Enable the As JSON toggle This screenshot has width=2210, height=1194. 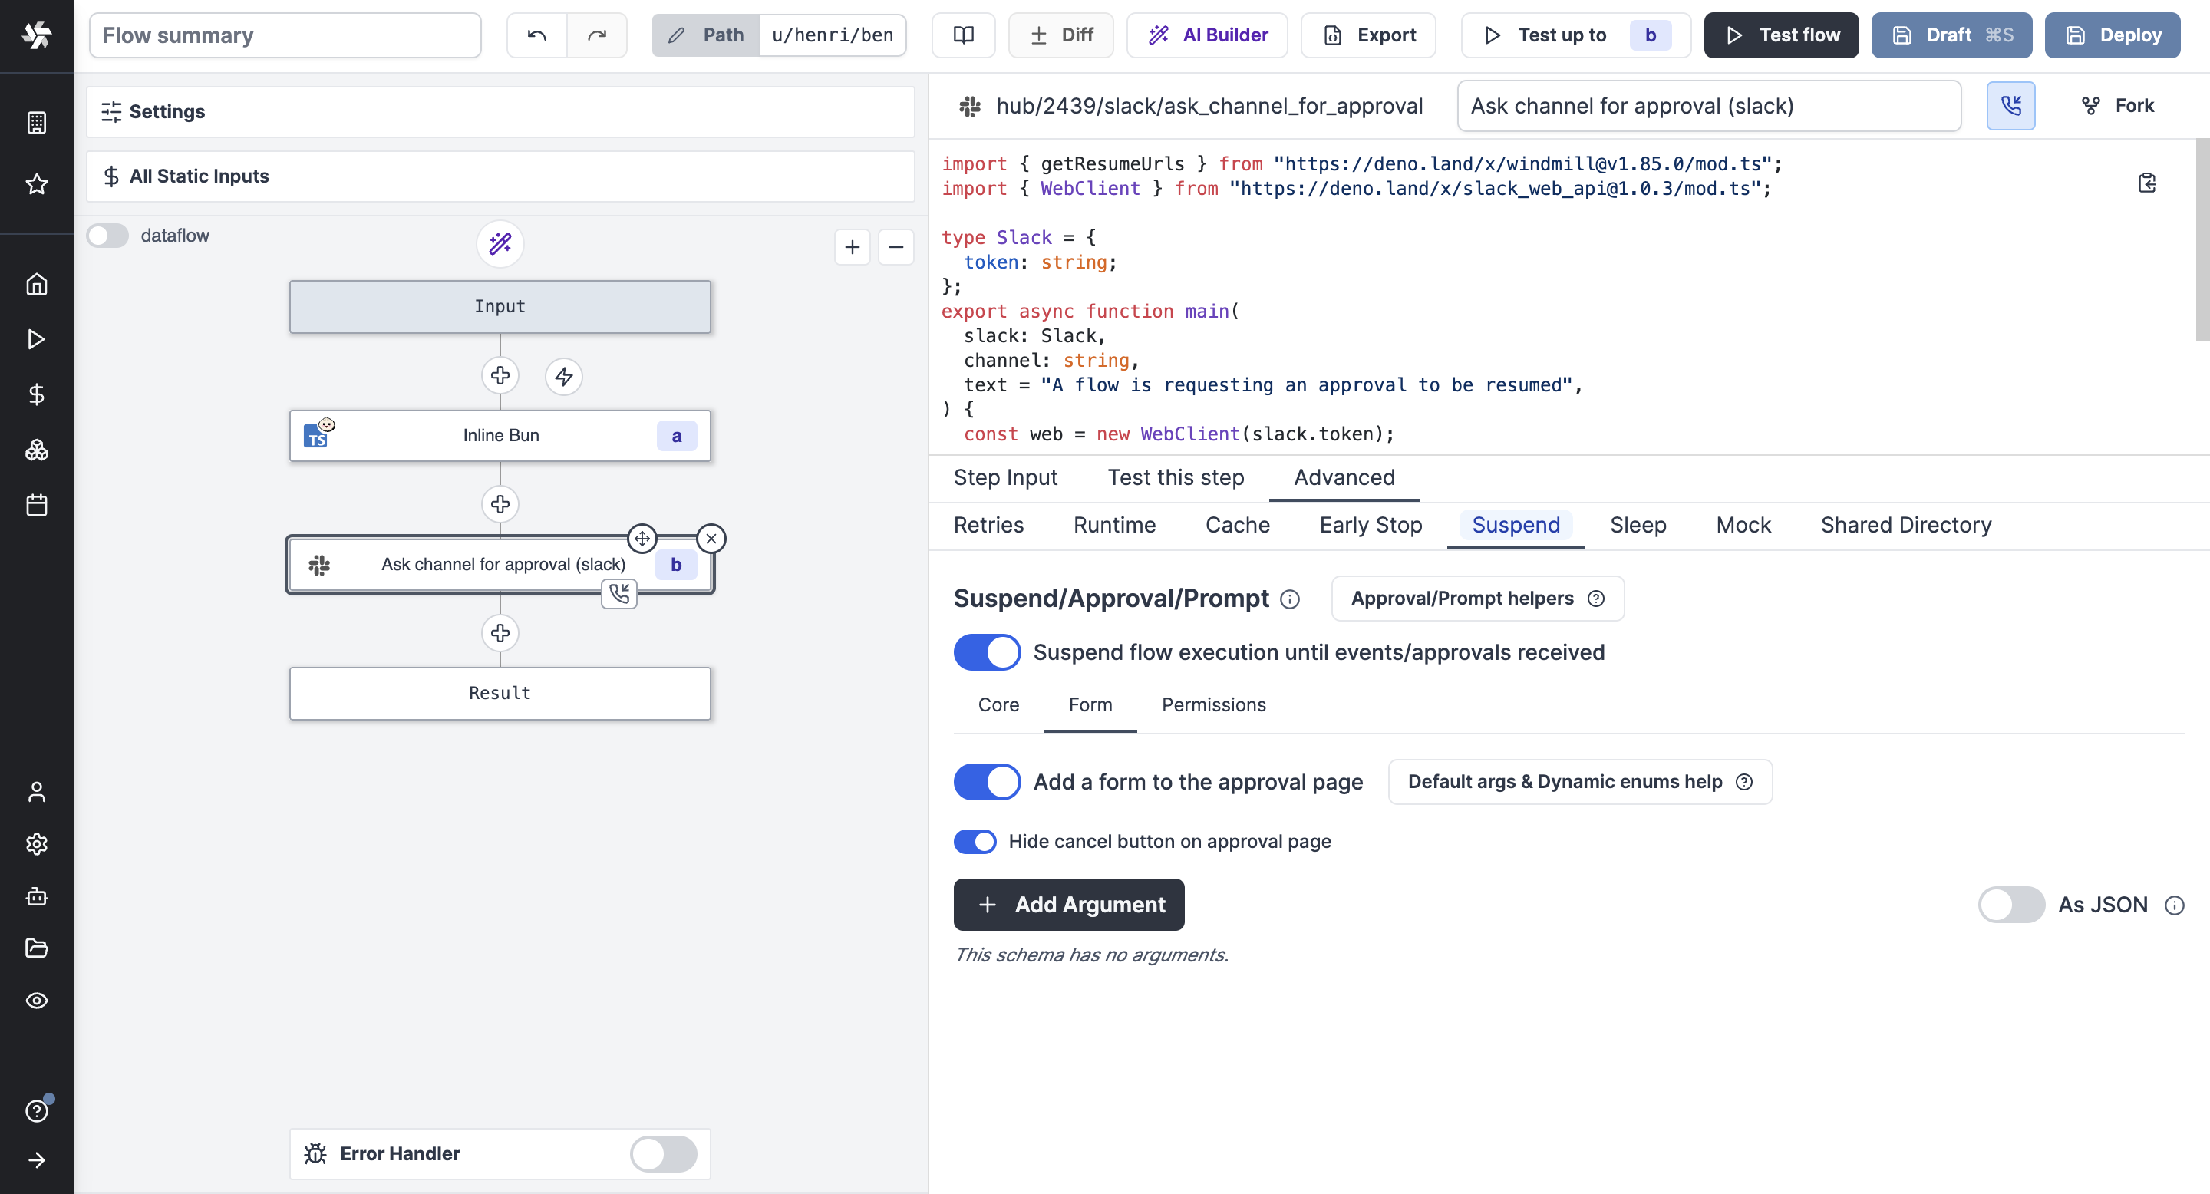click(2011, 905)
